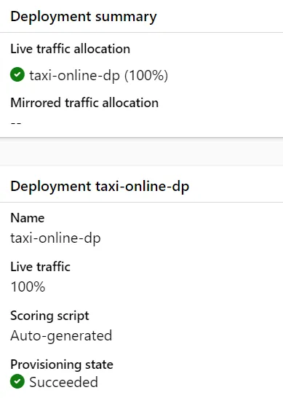Screen dimensions: 283x398
Task: Click the 'Provisioning state' label
Action: coord(62,364)
